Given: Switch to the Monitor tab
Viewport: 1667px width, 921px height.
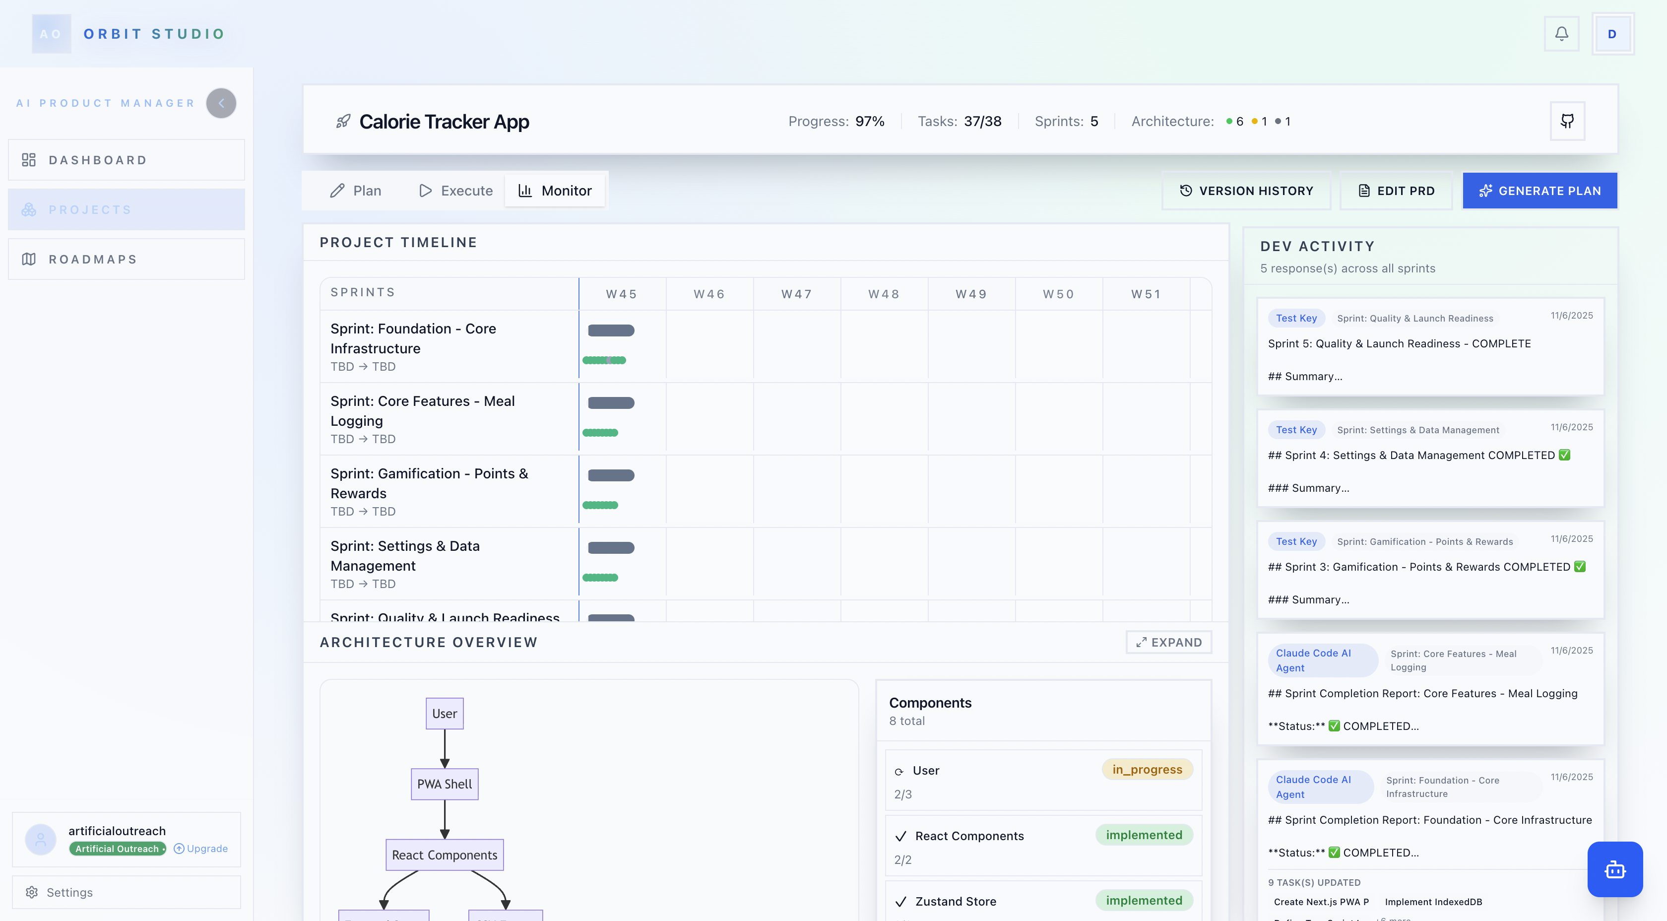Looking at the screenshot, I should pyautogui.click(x=555, y=190).
